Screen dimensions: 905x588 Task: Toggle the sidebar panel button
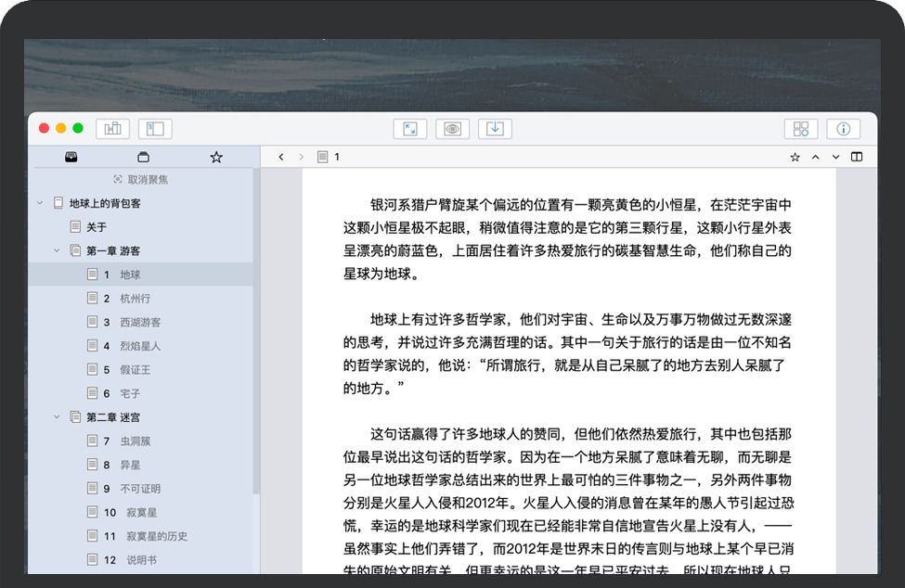155,129
